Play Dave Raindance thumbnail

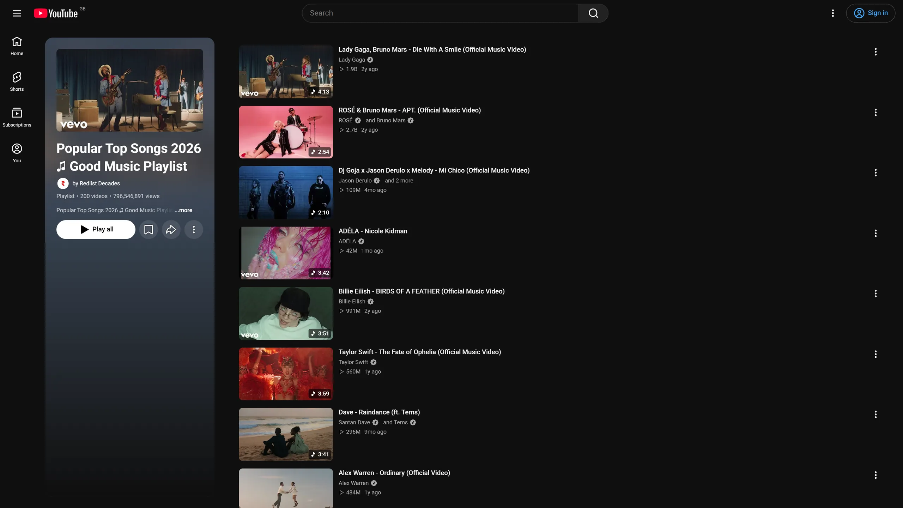pos(286,434)
